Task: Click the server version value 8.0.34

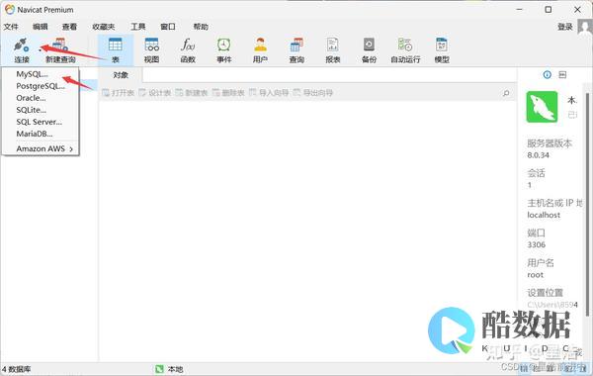Action: click(x=539, y=155)
